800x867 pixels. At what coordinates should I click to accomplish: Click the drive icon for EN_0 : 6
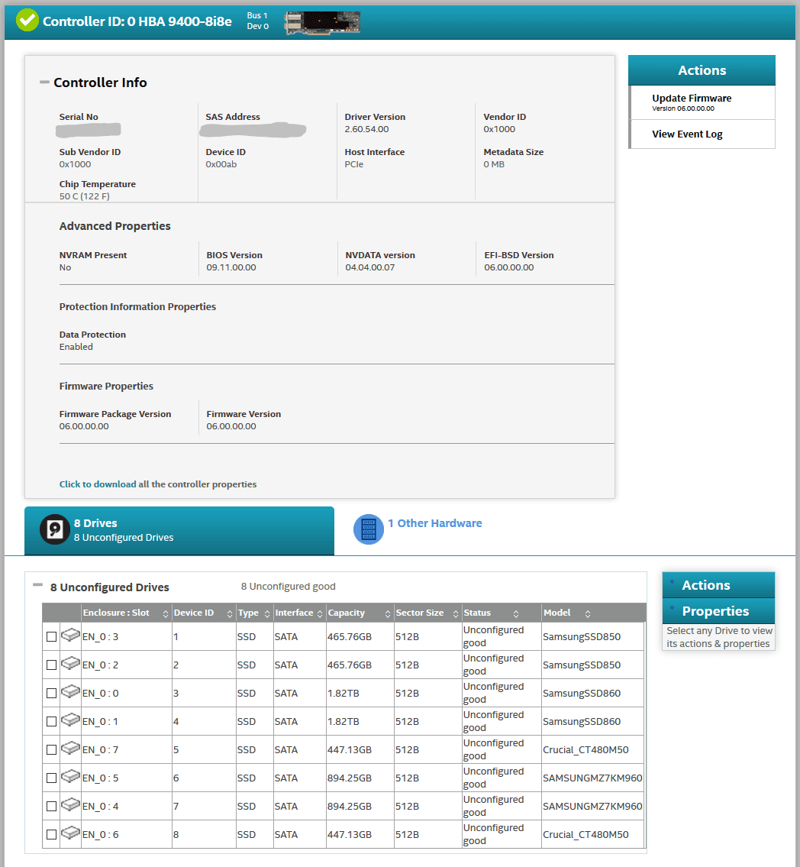point(70,832)
